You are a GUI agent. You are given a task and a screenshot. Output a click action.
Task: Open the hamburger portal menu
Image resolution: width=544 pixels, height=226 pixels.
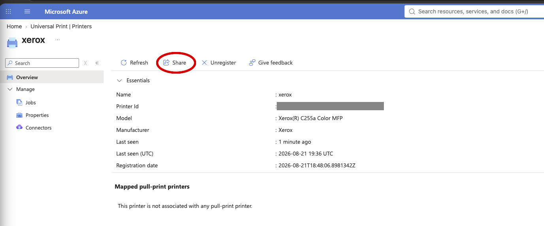click(x=27, y=11)
